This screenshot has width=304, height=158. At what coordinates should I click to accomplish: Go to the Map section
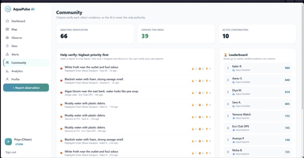[26, 29]
